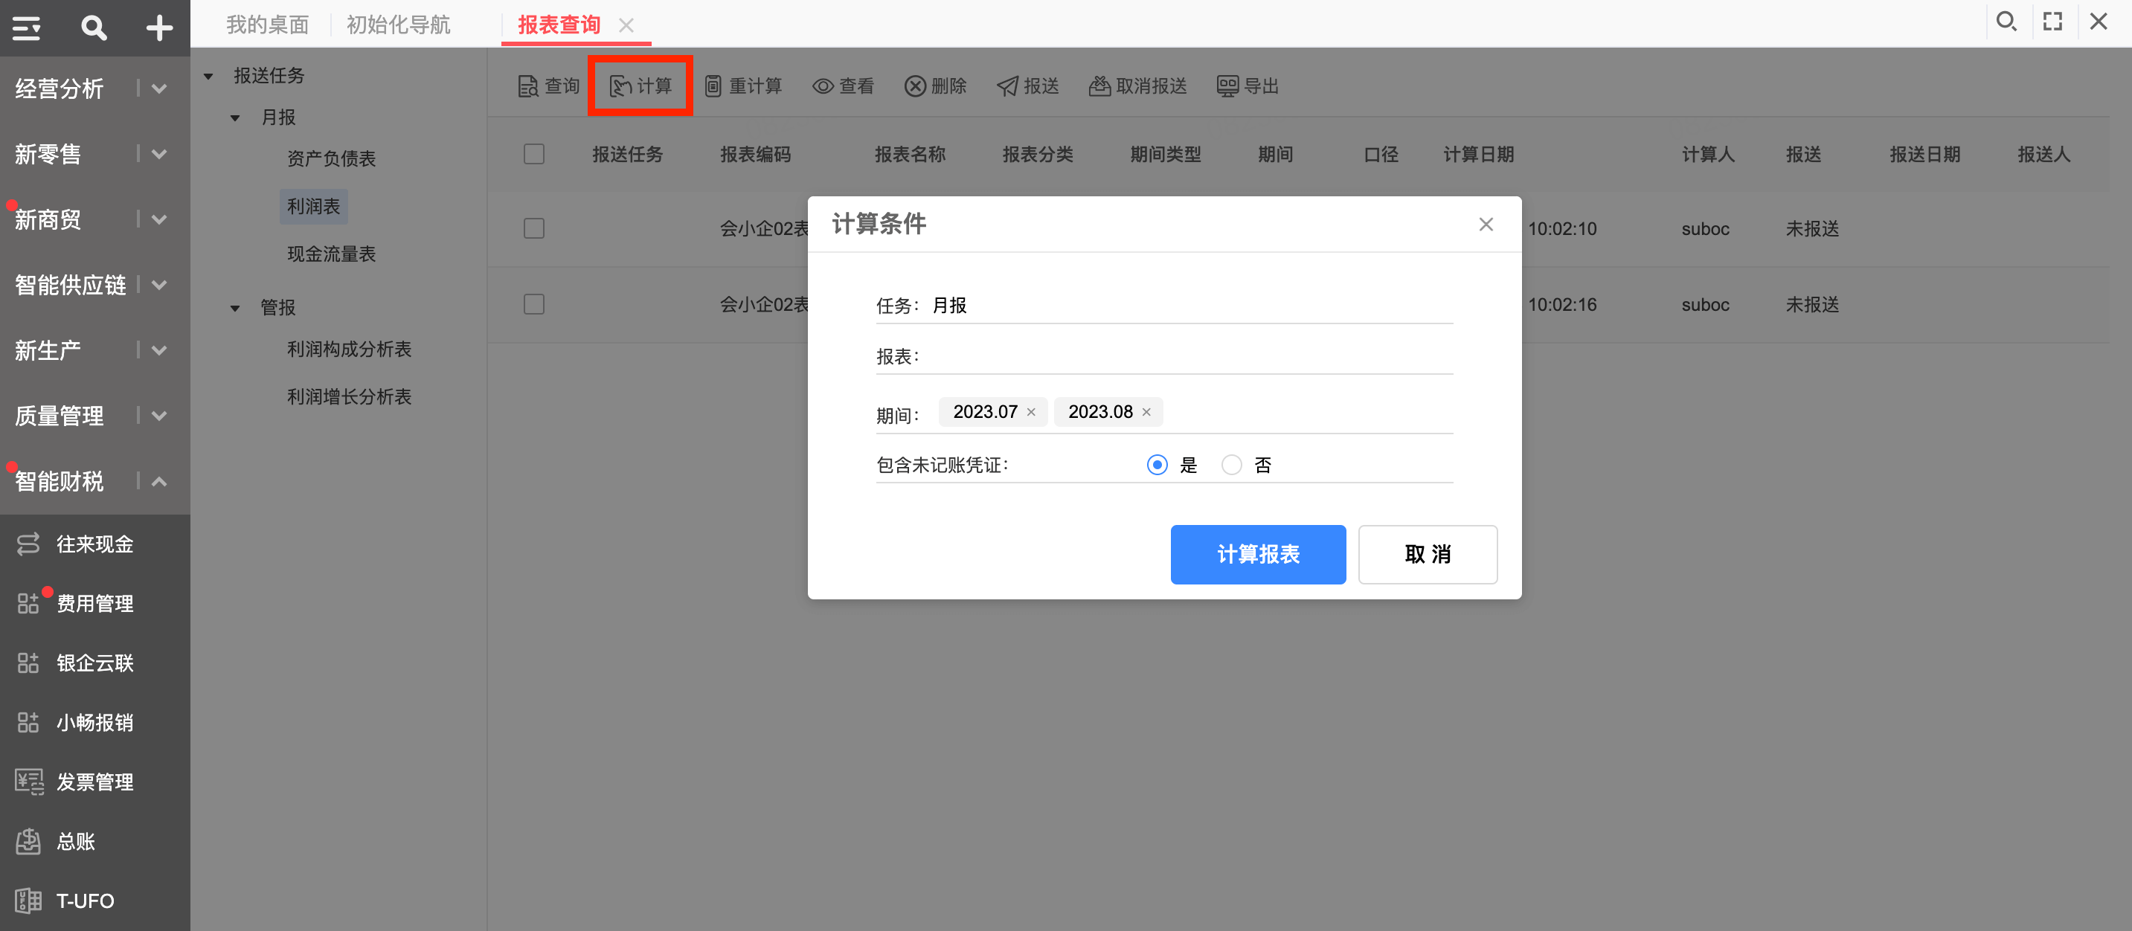Remove the 2023.07 period tag
The width and height of the screenshot is (2132, 931).
(1031, 412)
